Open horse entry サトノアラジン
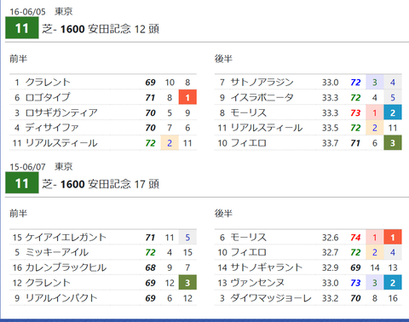Viewport: 409px width, 322px height. [x=262, y=82]
